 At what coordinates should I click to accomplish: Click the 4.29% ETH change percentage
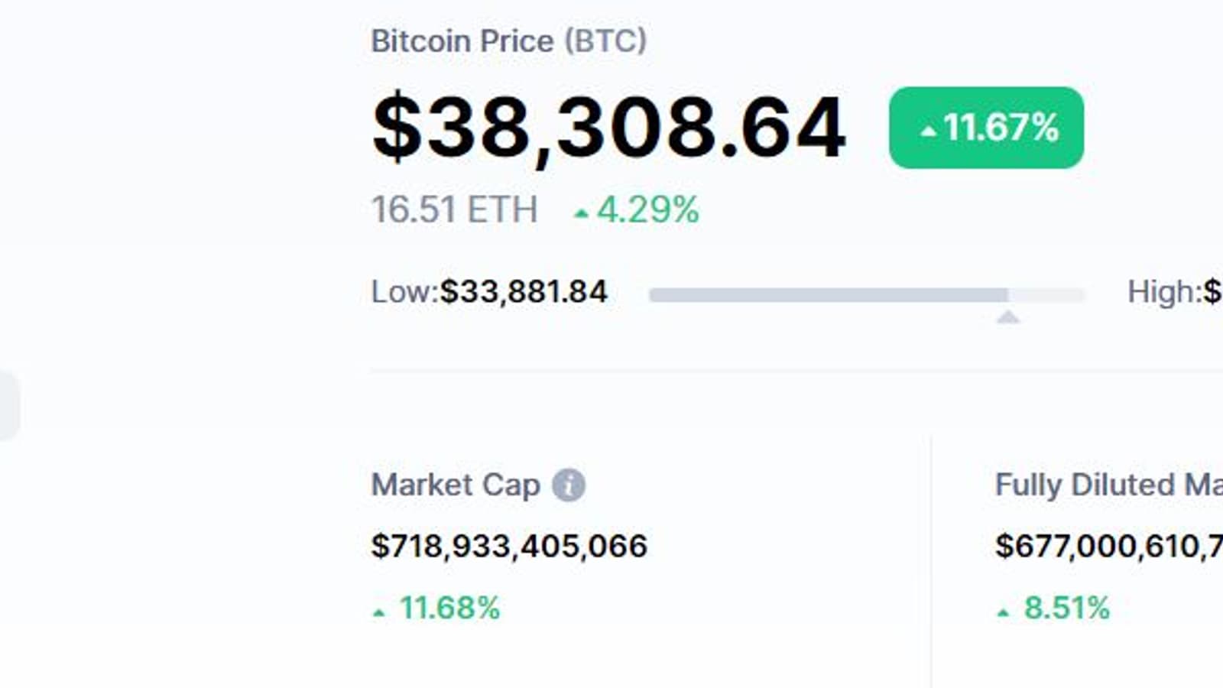(647, 209)
